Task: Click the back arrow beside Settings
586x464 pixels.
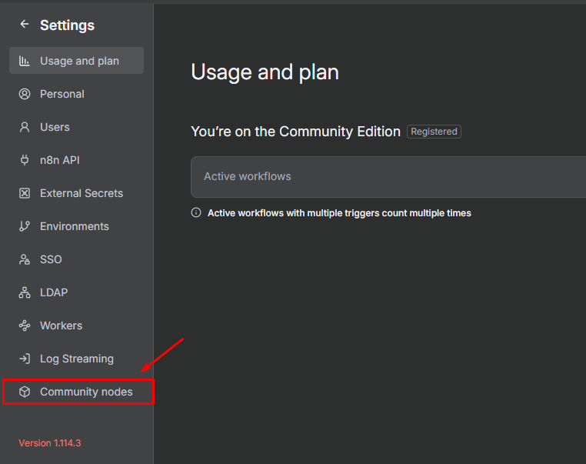Action: coord(25,25)
